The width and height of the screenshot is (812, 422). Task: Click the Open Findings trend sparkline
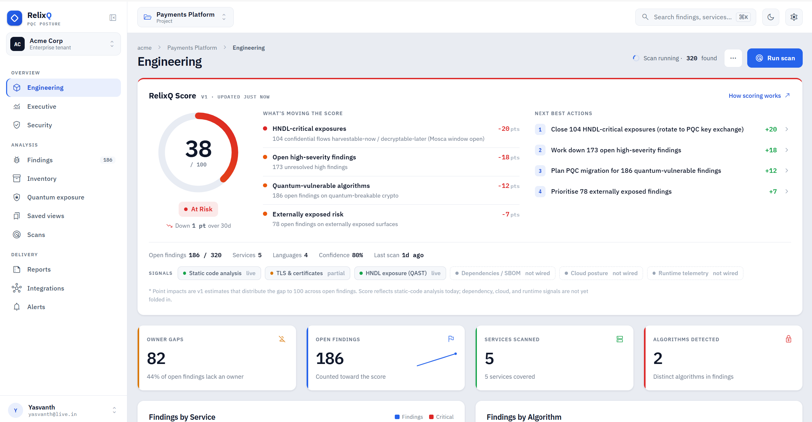point(437,359)
